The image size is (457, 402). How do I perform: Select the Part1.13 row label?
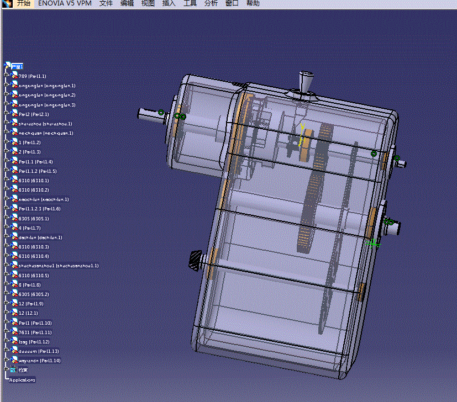coord(39,351)
